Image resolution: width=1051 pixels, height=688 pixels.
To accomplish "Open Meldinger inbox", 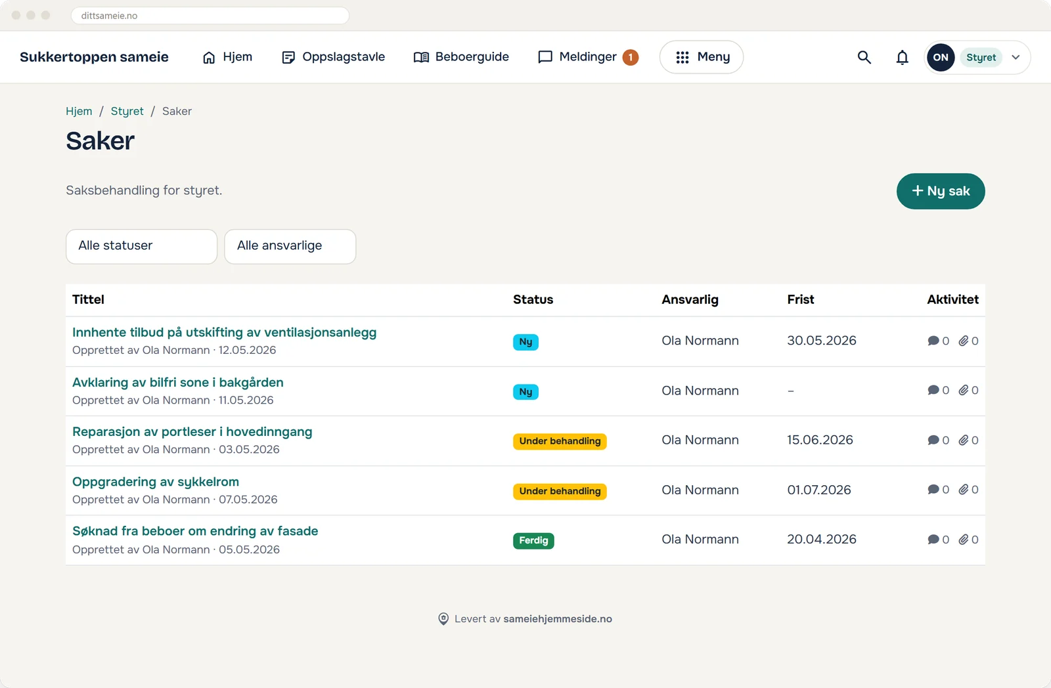I will tap(577, 57).
